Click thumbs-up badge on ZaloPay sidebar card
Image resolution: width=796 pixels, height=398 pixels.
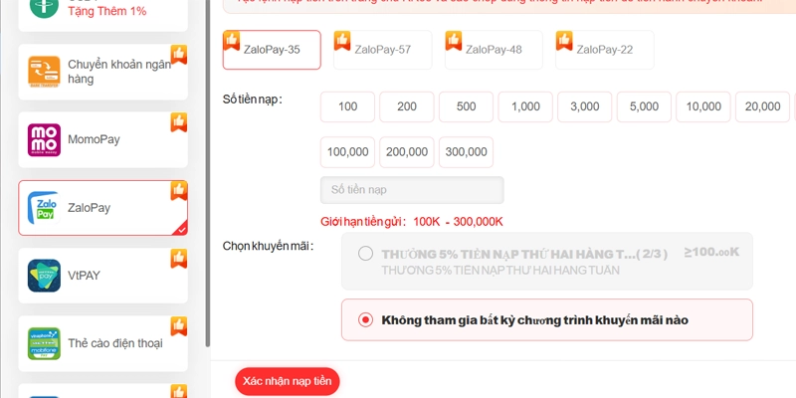tap(179, 190)
